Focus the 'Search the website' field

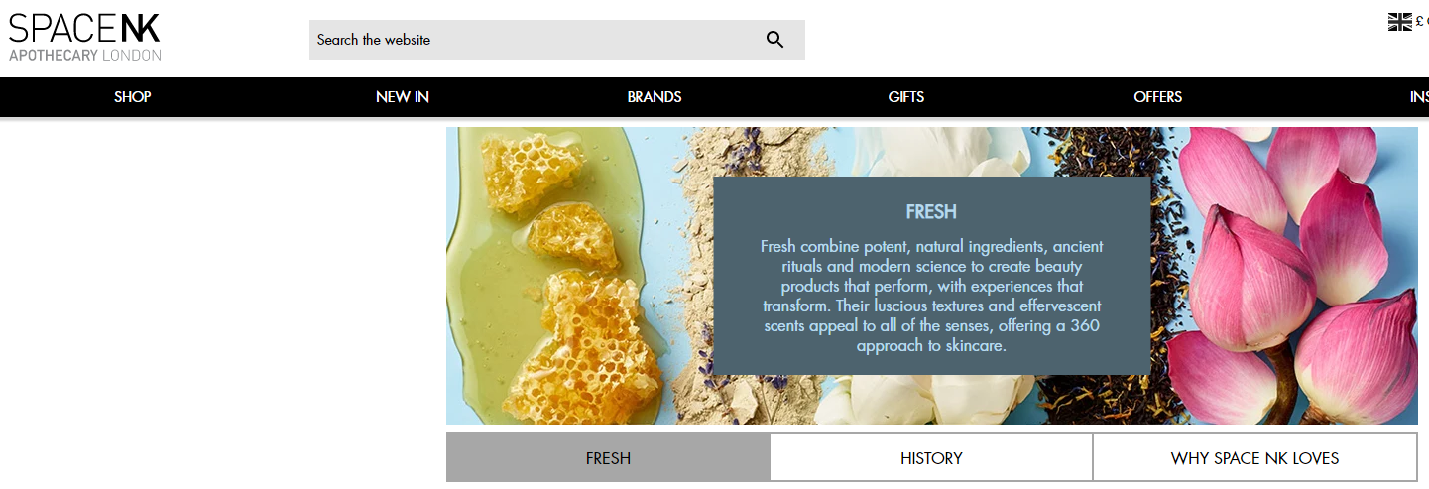point(536,40)
